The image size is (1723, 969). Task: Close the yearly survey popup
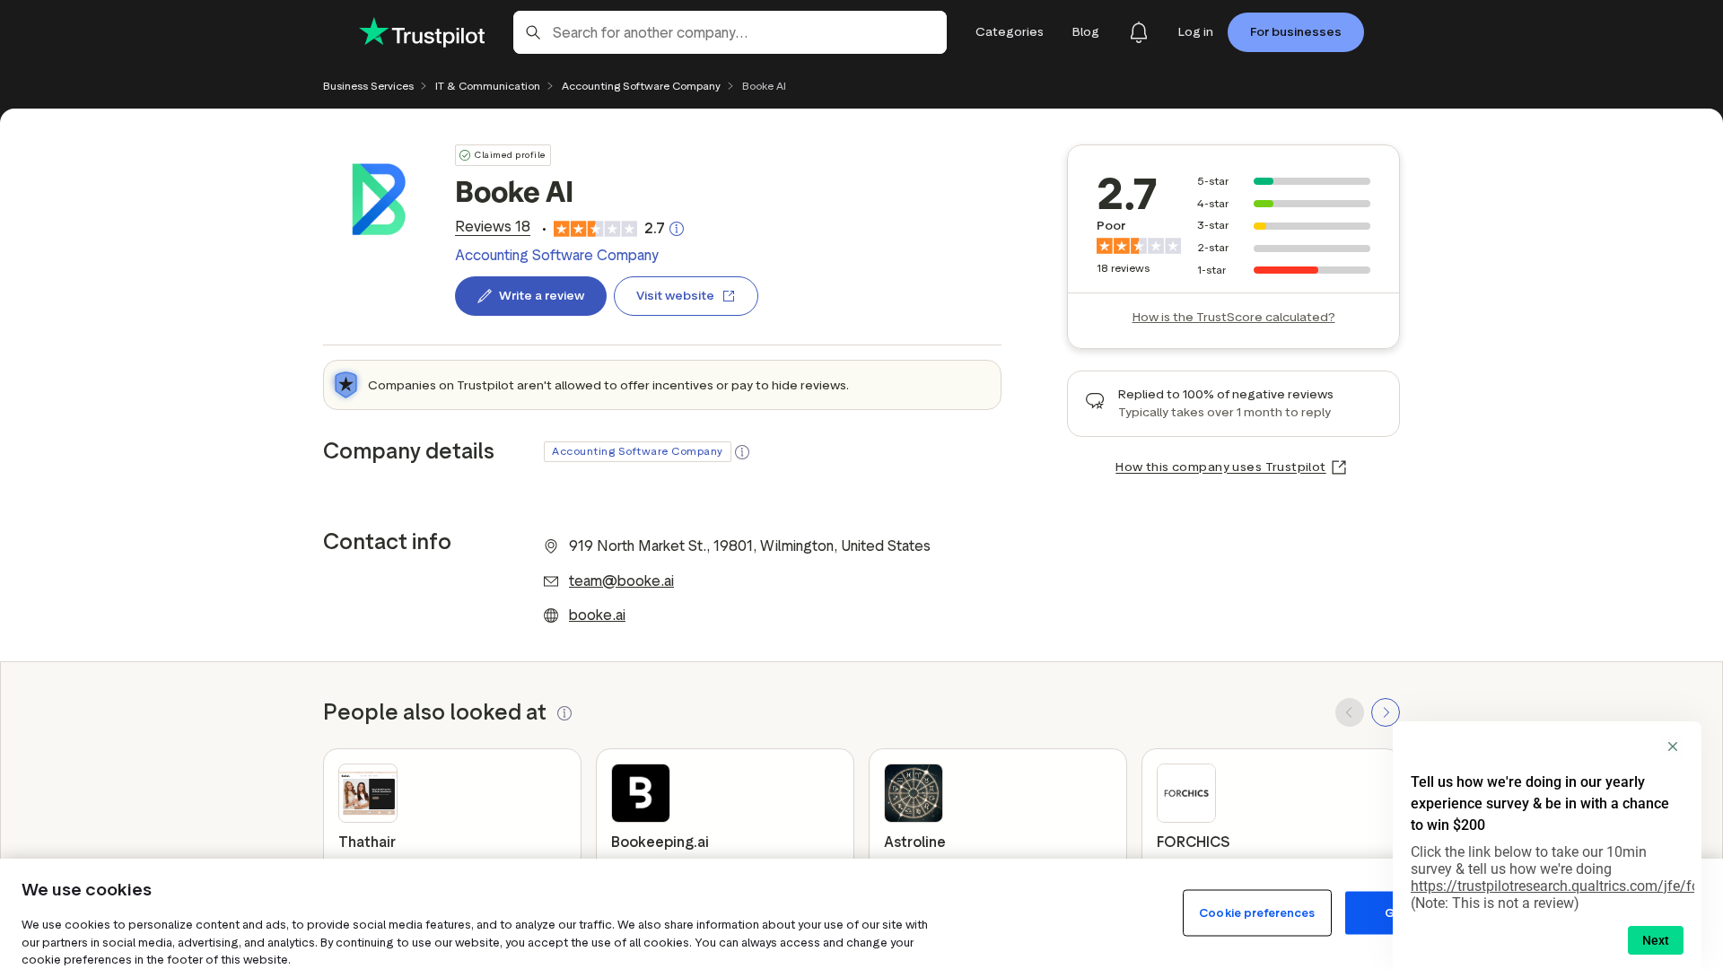pos(1672,746)
